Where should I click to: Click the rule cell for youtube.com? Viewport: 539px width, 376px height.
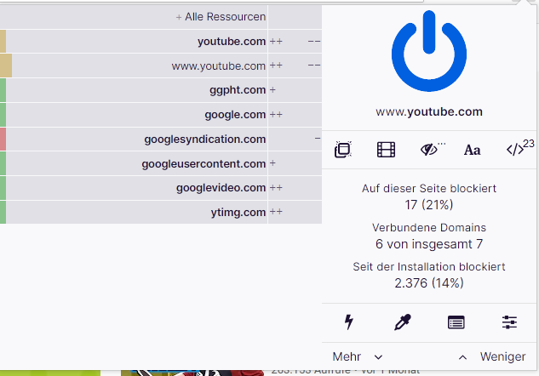coord(295,41)
